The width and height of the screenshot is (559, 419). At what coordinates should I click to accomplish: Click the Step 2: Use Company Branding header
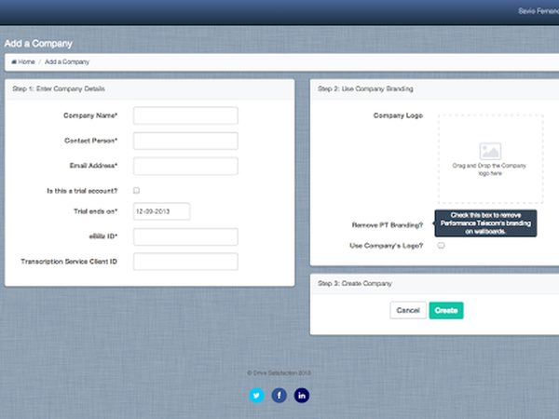pos(365,88)
